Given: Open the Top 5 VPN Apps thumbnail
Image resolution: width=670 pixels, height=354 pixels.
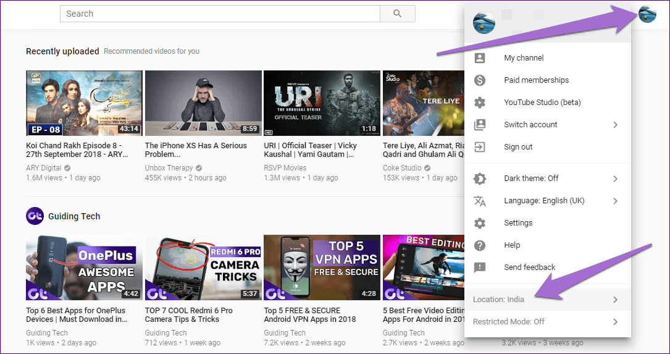Looking at the screenshot, I should (x=322, y=268).
